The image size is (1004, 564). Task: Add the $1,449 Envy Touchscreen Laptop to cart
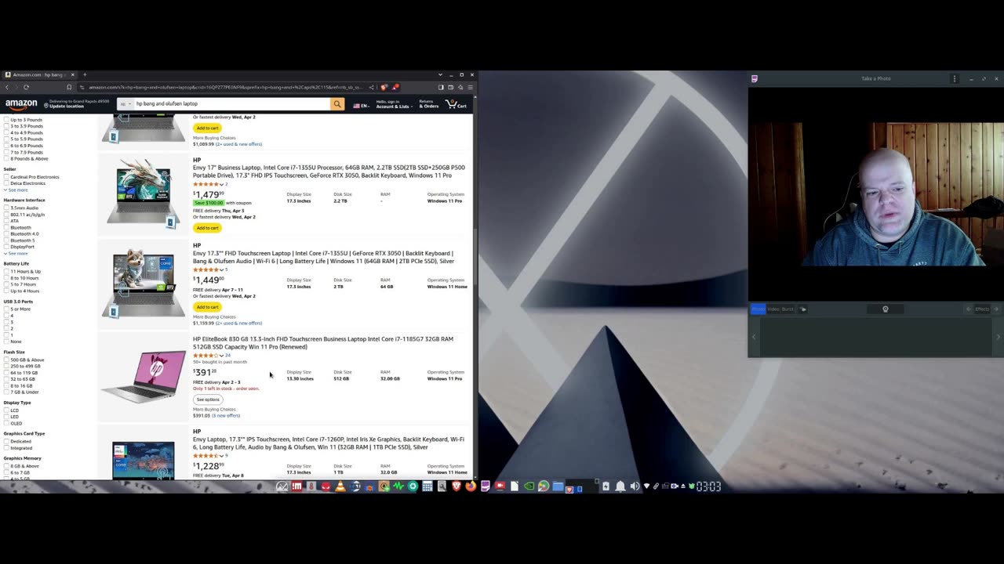coord(208,307)
